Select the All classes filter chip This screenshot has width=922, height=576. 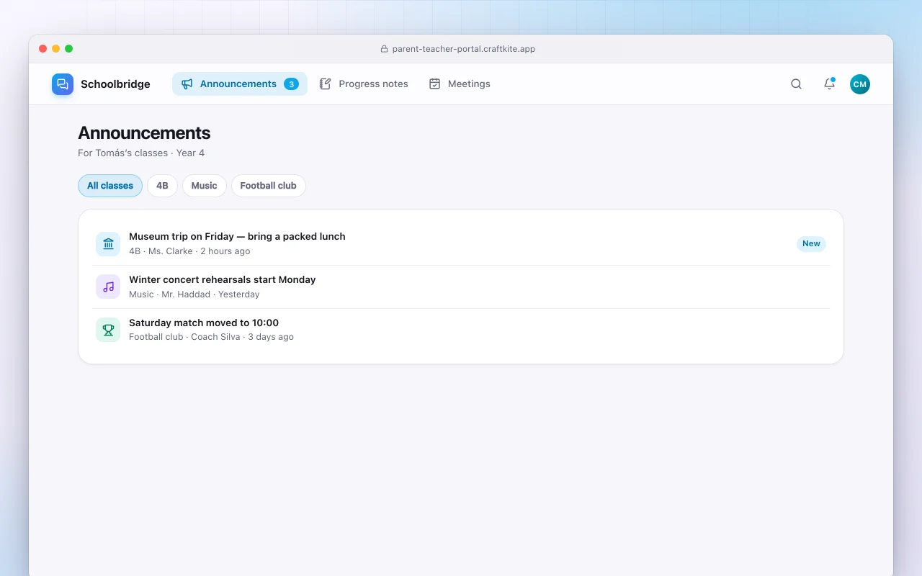tap(110, 186)
